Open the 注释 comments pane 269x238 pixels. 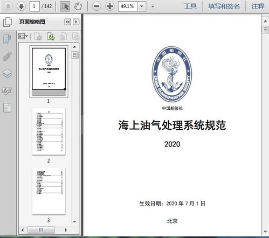tap(258, 6)
